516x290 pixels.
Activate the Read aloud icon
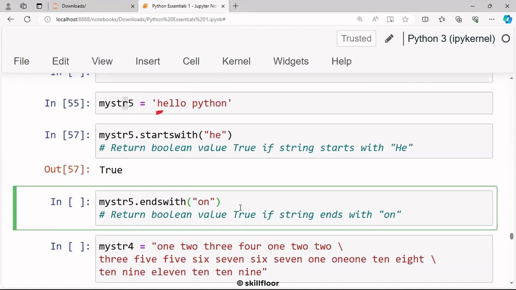point(375,19)
